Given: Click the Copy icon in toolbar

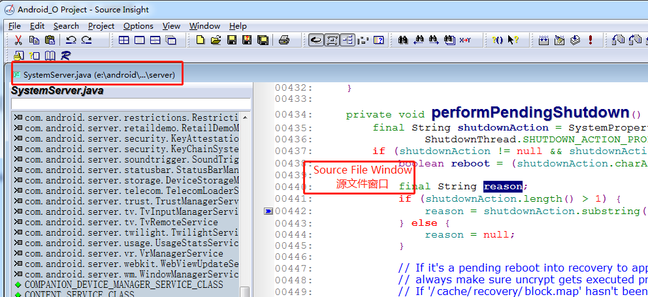Looking at the screenshot, I should tap(34, 40).
